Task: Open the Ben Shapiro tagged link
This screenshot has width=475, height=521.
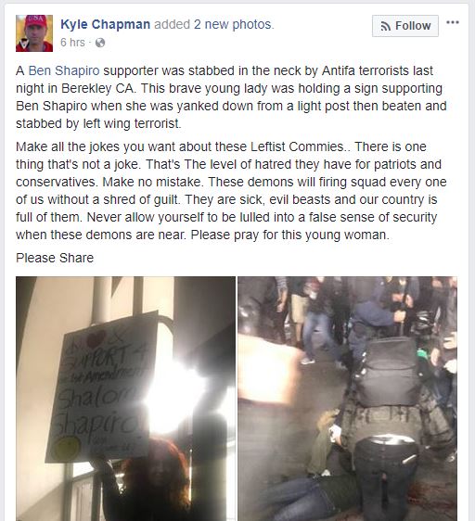Action: [x=64, y=70]
